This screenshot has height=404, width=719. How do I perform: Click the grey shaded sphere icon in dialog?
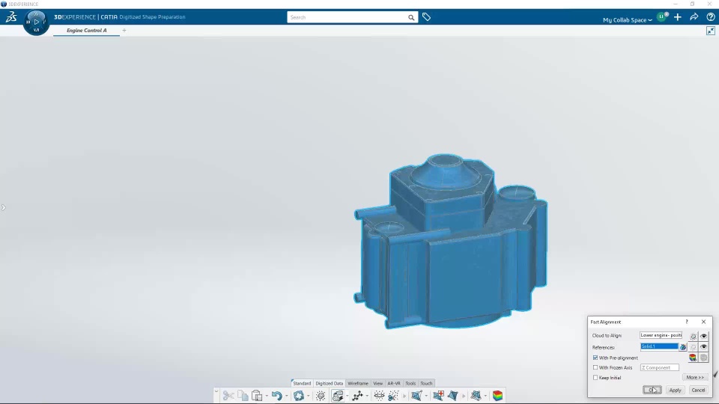[x=704, y=358]
